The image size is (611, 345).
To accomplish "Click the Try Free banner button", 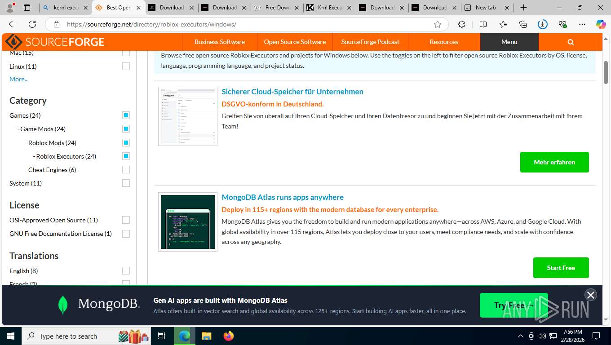I will click(514, 305).
